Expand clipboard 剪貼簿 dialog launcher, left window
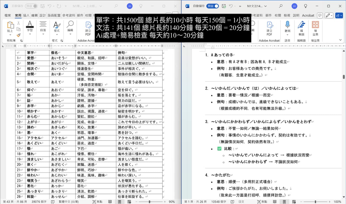This screenshot has height=204, width=346. 21,41
